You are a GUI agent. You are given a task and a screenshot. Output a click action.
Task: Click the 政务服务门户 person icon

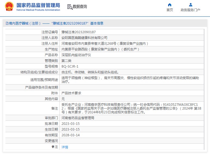pyautogui.click(x=190, y=5)
